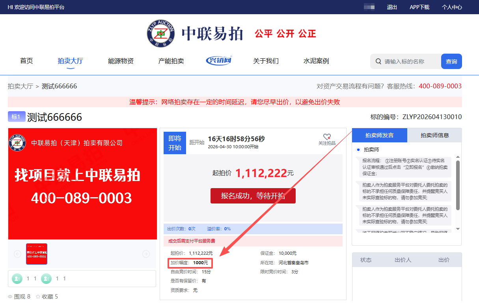479x308 pixels.
Task: Click 保证金: 10,000元 detail
Action: pyautogui.click(x=278, y=253)
